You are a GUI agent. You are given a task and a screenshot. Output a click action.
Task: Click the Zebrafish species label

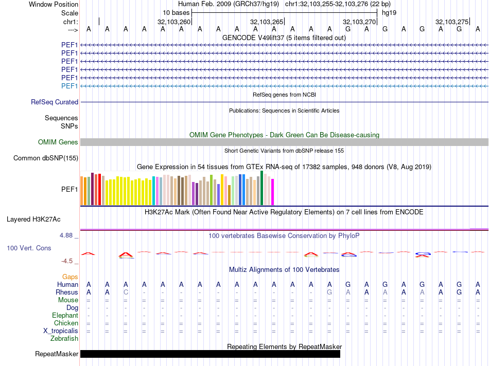coord(64,339)
